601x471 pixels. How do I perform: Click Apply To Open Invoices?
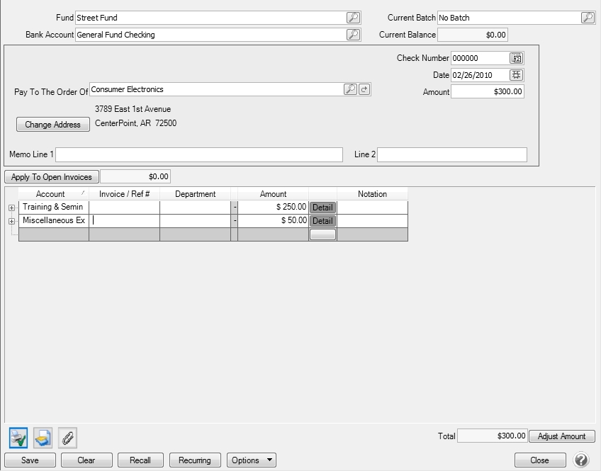tap(51, 176)
